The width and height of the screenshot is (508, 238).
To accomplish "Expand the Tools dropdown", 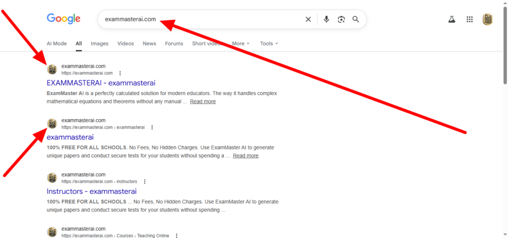I will [x=269, y=44].
